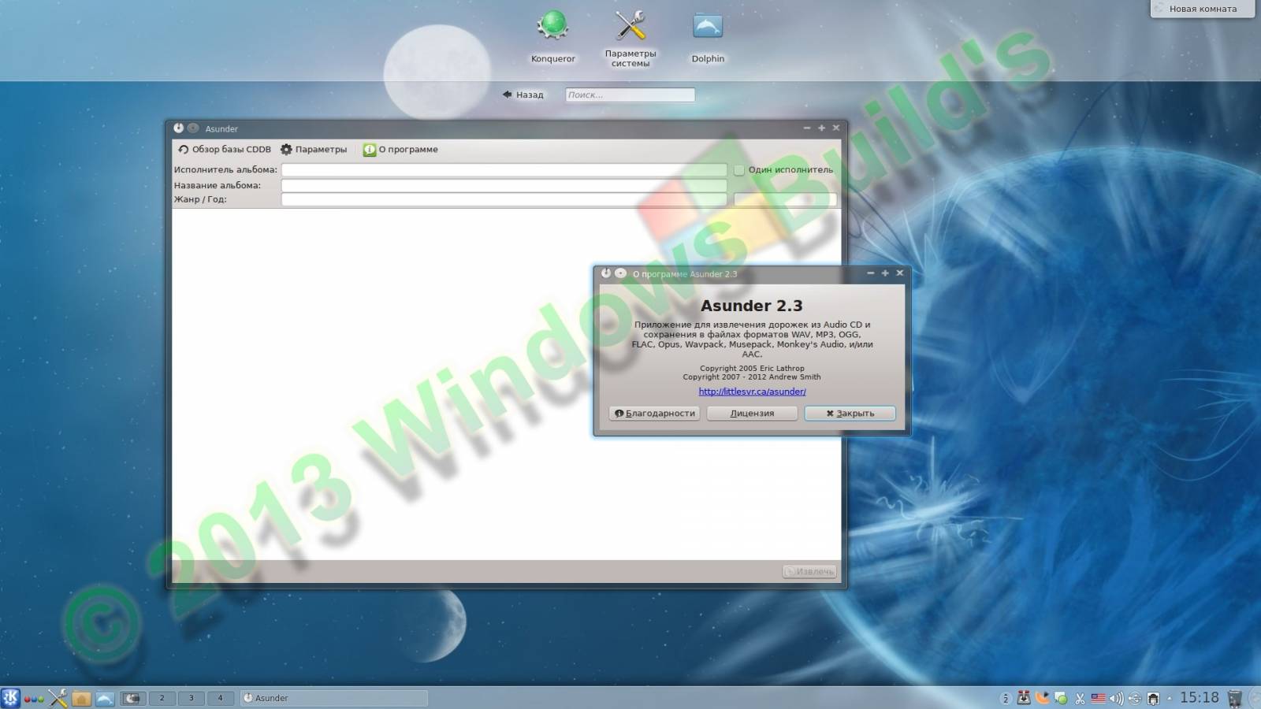Open the trash icon on taskbar
Screen dimensions: 1261x709
(1235, 698)
